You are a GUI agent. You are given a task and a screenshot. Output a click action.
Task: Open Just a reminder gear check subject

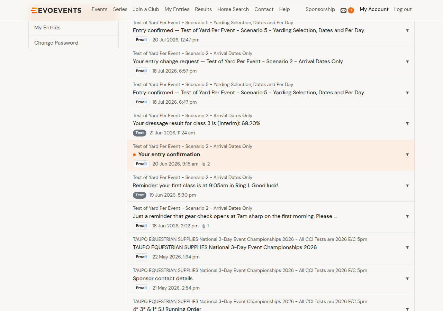tap(235, 216)
